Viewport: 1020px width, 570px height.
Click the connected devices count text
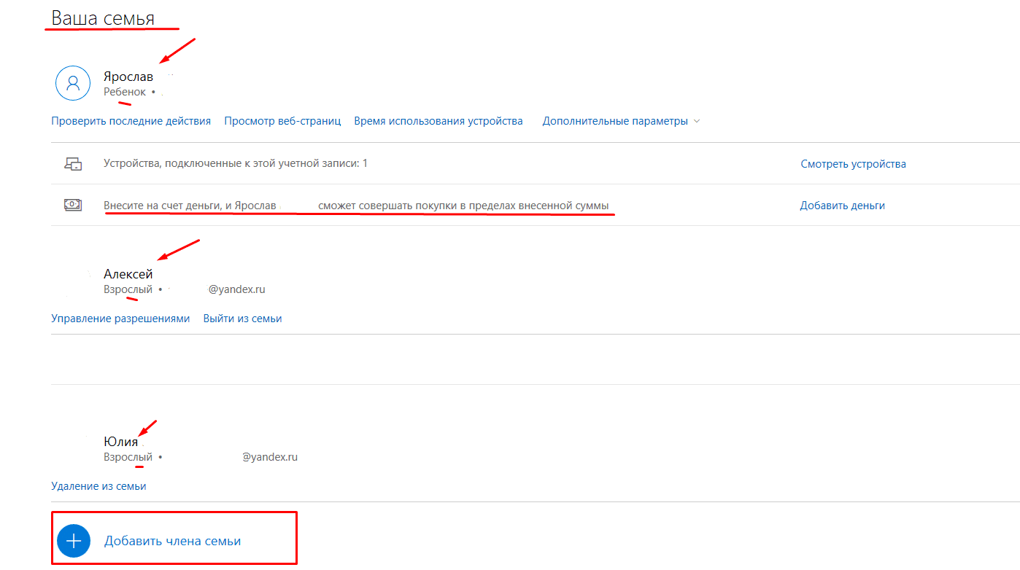[x=235, y=164]
